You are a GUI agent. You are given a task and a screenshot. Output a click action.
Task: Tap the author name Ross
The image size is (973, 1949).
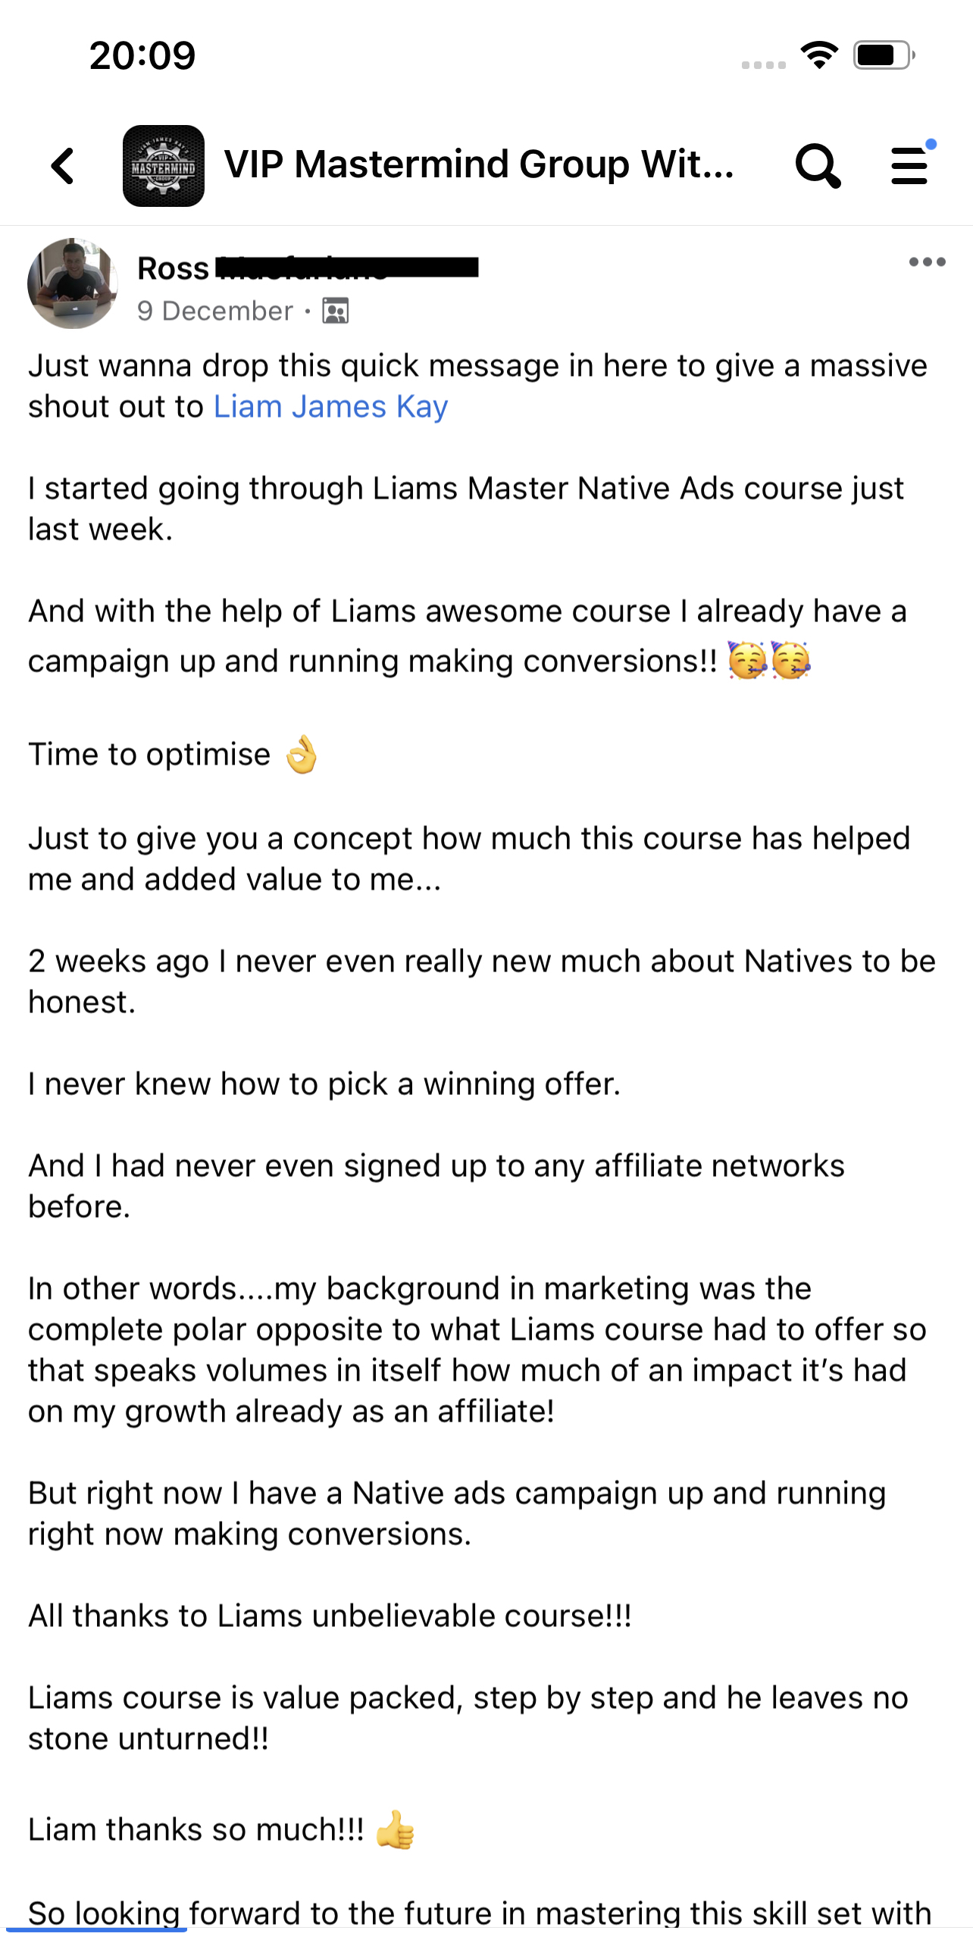point(174,268)
